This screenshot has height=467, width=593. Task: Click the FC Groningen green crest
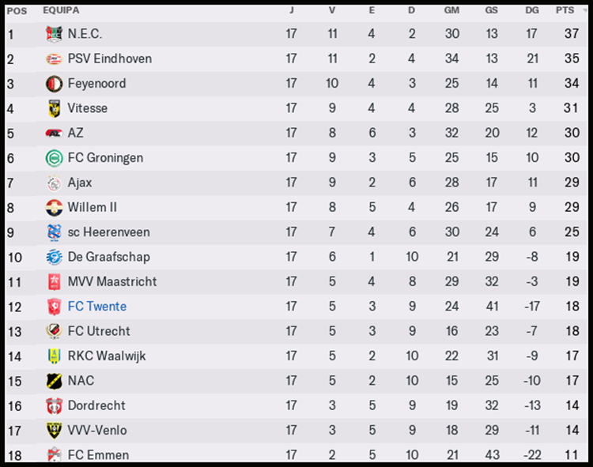54,158
